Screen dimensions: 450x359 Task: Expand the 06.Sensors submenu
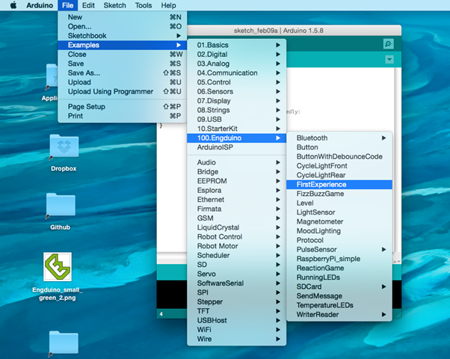pyautogui.click(x=236, y=91)
